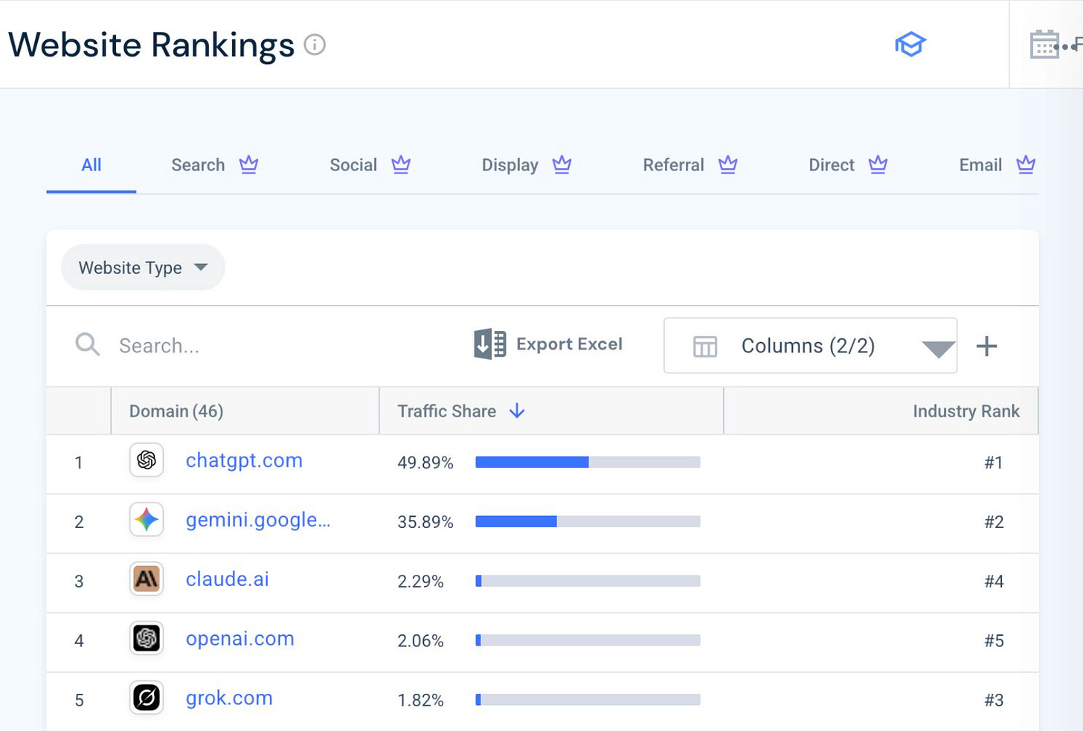Click the claude.ai favicon

[147, 579]
